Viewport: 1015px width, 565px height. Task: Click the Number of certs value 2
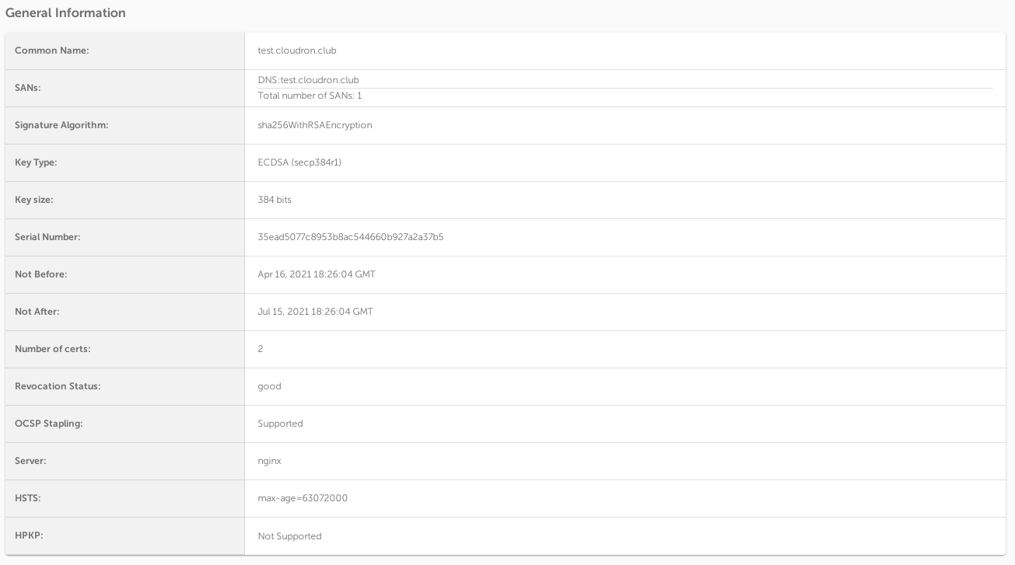[261, 349]
